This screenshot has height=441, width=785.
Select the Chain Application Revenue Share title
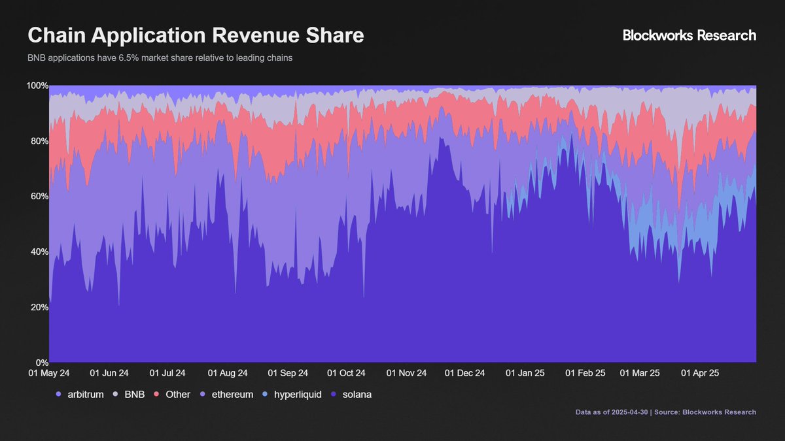tap(196, 35)
